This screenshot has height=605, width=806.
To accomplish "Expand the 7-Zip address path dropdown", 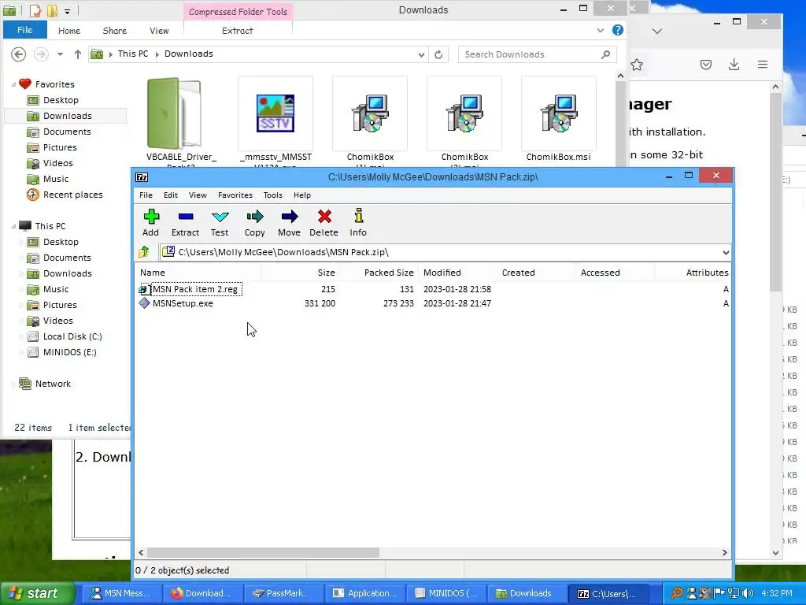I will (x=725, y=253).
